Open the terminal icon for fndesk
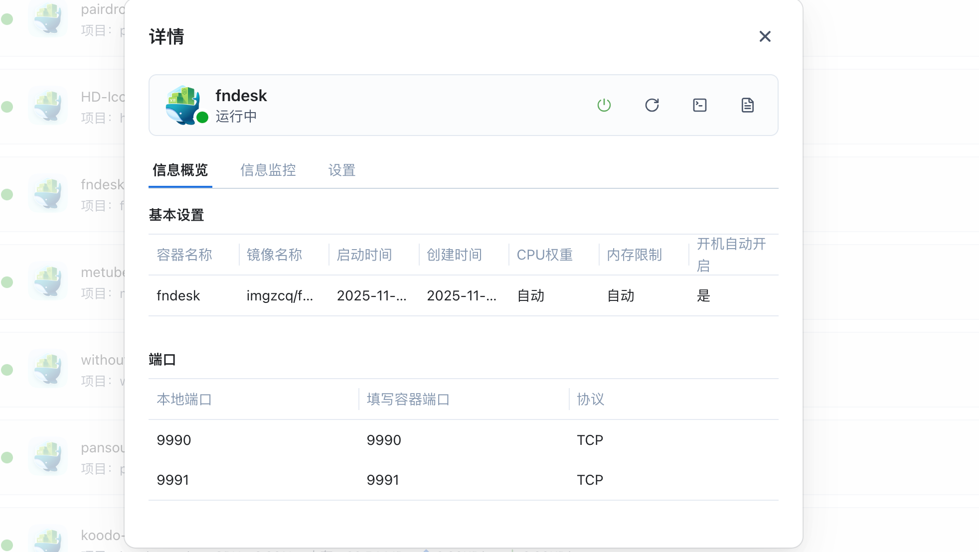This screenshot has width=979, height=552. tap(699, 105)
